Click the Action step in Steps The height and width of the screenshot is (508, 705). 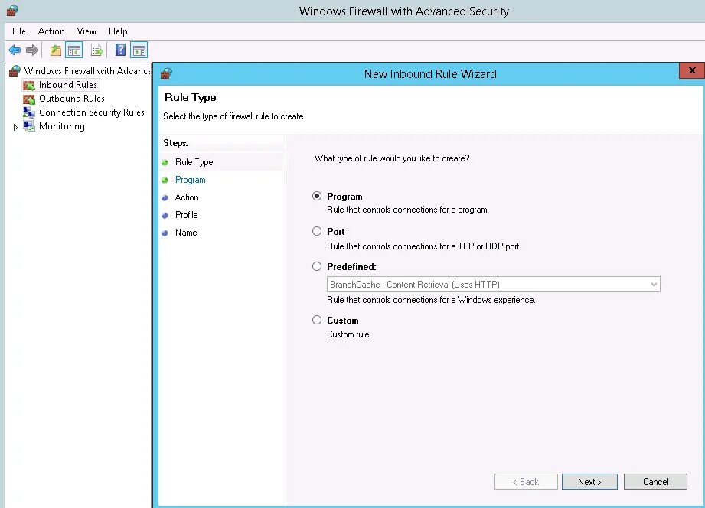pos(187,197)
